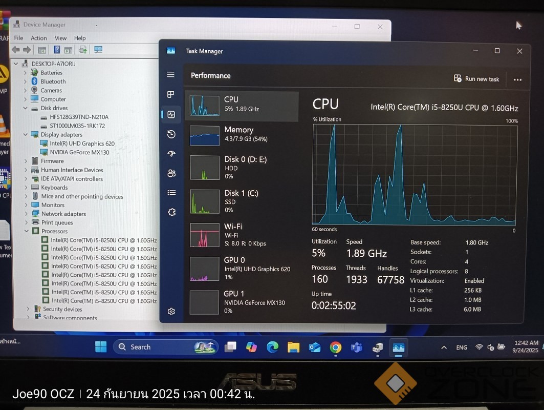Screen dimensions: 544x410
Task: Select Mice and other pointing devices
Action: point(82,196)
